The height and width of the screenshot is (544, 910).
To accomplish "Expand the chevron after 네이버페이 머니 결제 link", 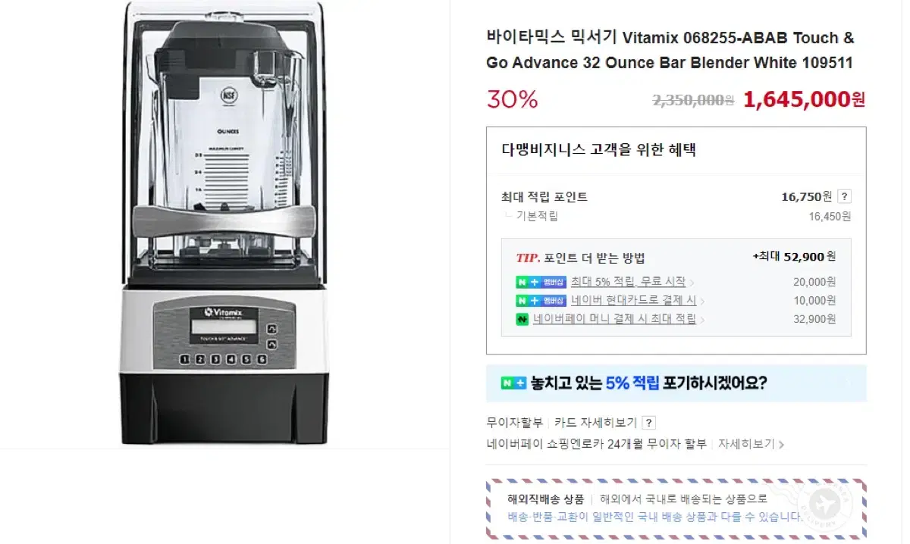I will click(701, 320).
